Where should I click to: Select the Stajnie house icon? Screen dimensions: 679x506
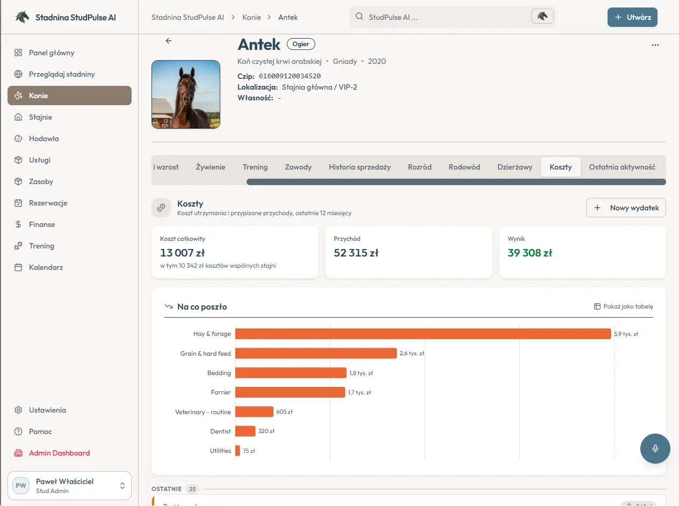tap(18, 117)
